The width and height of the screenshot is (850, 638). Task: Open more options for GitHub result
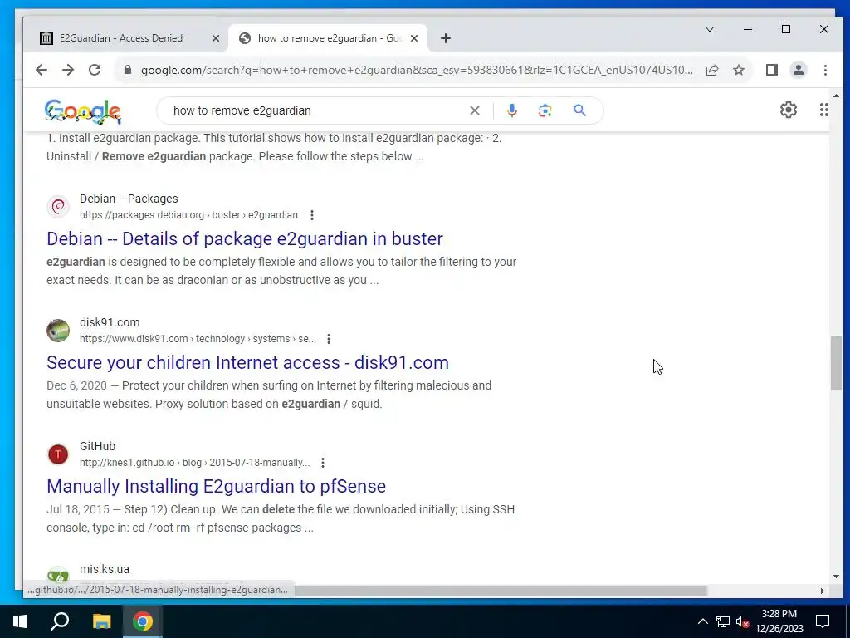click(323, 462)
